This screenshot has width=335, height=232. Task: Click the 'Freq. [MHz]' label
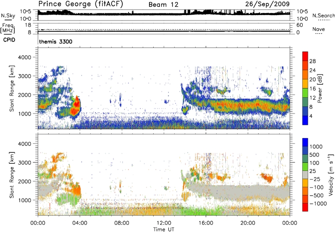8,28
